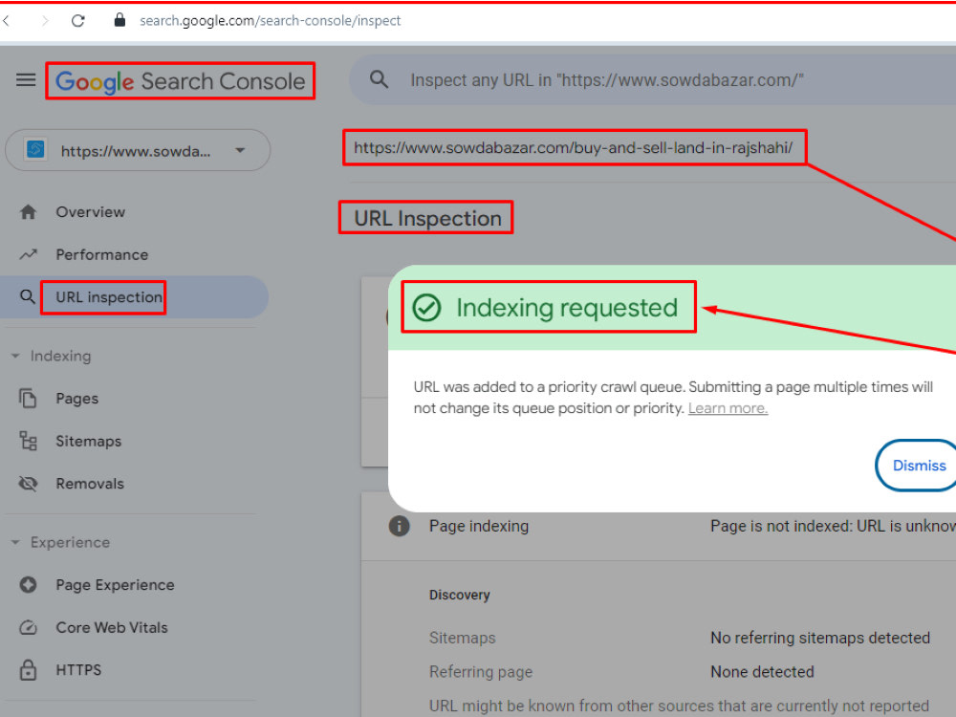Viewport: 956px width, 717px height.
Task: Click the Overview home icon
Action: [x=28, y=212]
